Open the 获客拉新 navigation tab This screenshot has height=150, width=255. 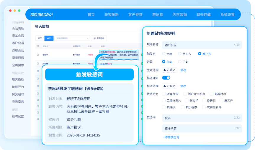(x=111, y=15)
